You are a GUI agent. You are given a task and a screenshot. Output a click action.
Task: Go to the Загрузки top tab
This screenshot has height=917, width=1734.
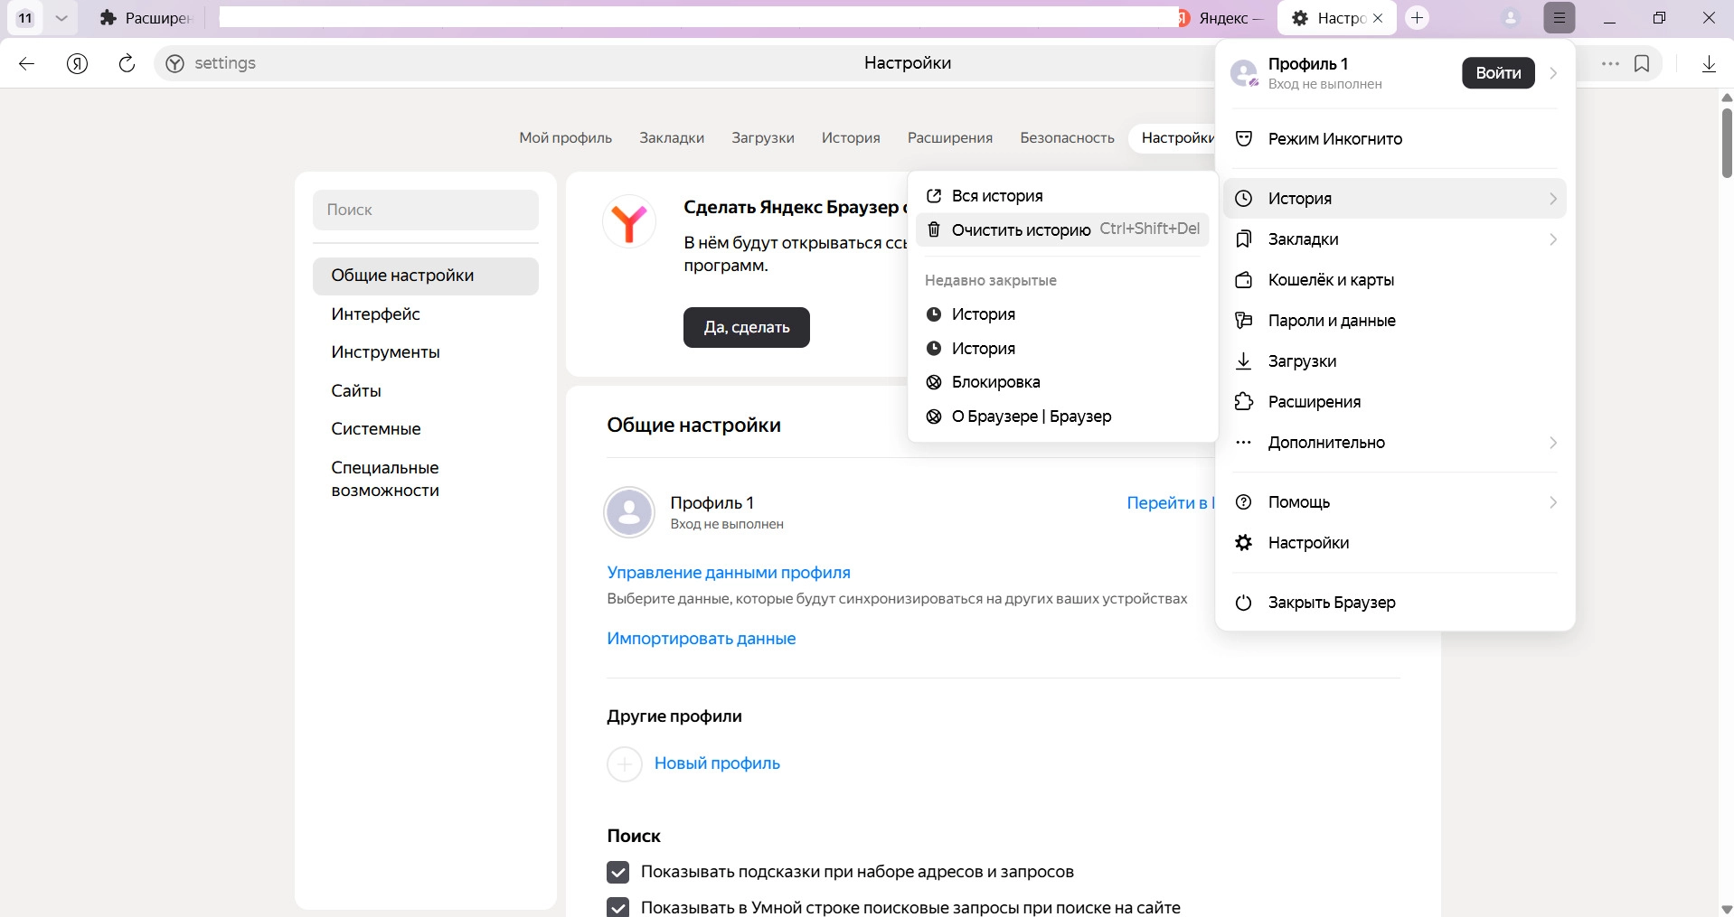pyautogui.click(x=763, y=138)
